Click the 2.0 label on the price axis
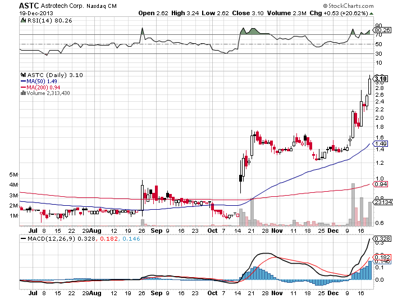The width and height of the screenshot is (393, 298). (x=380, y=118)
